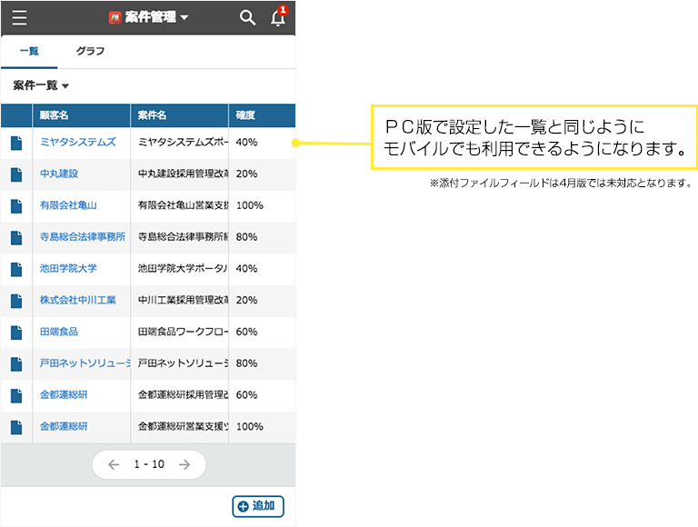Switch to the グラフ tab
This screenshot has height=527, width=698.
[90, 51]
